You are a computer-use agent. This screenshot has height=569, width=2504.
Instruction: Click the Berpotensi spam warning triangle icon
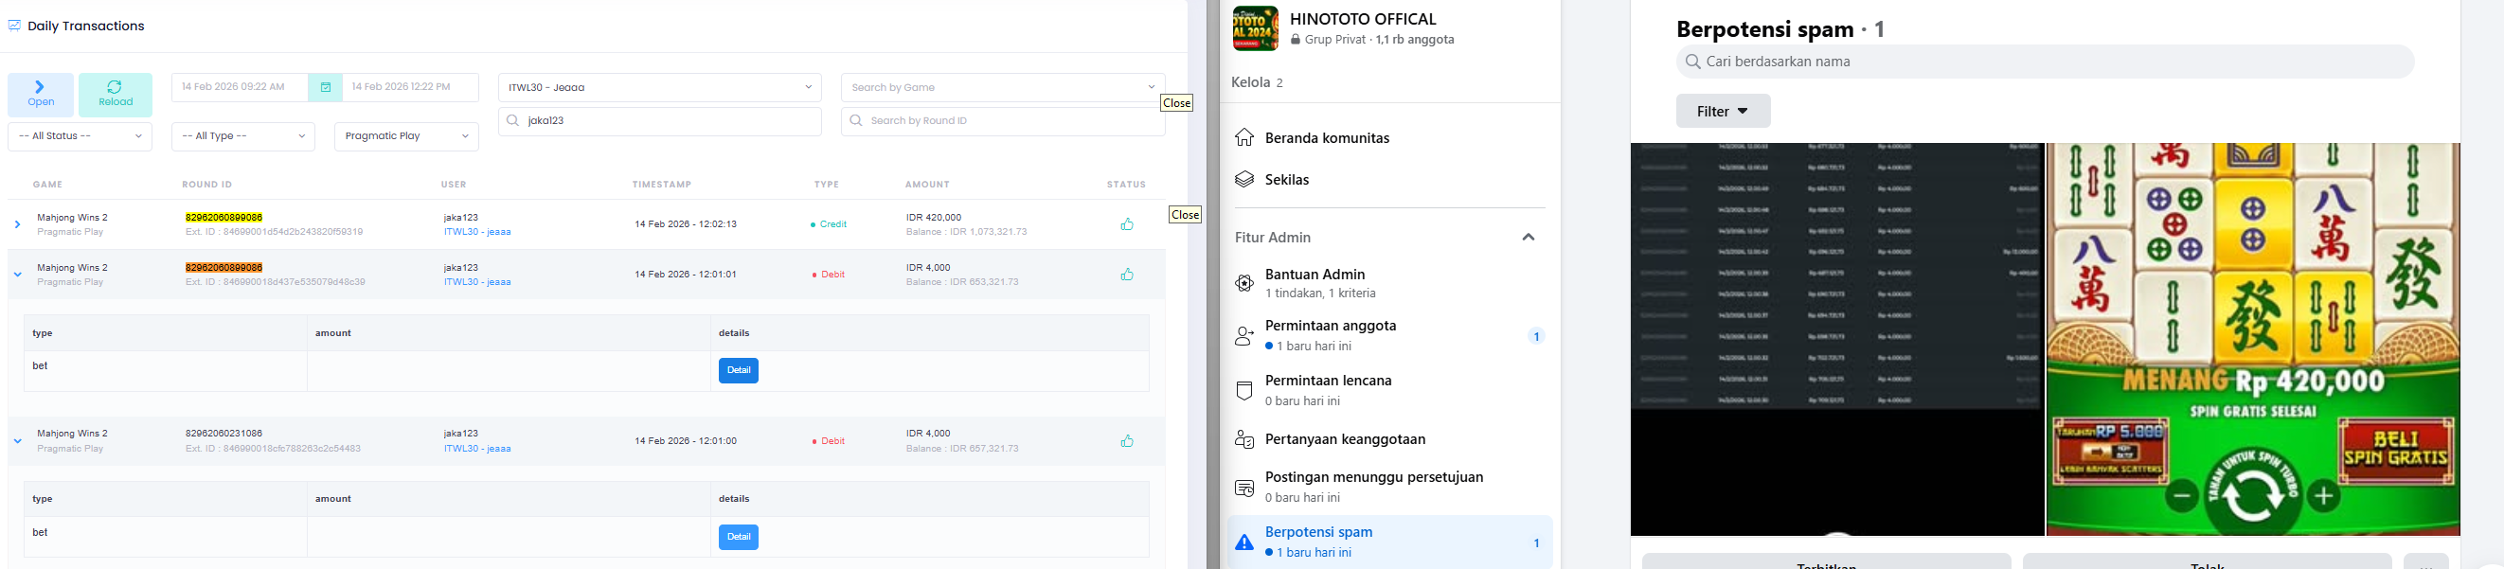pos(1244,542)
